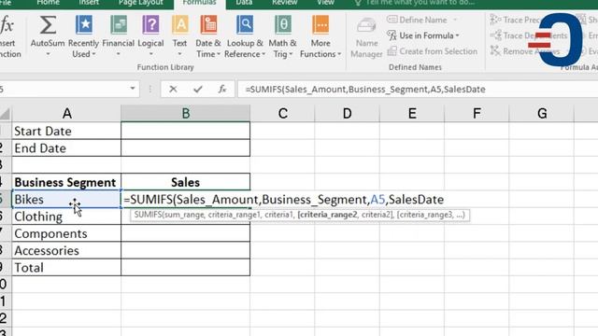The height and width of the screenshot is (336, 598).
Task: Click the Sales header cell
Action: 185,182
